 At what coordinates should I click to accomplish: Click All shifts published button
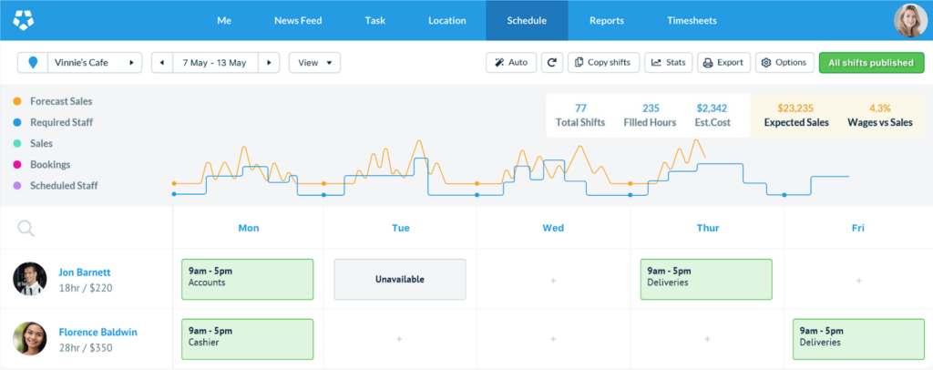pos(872,63)
